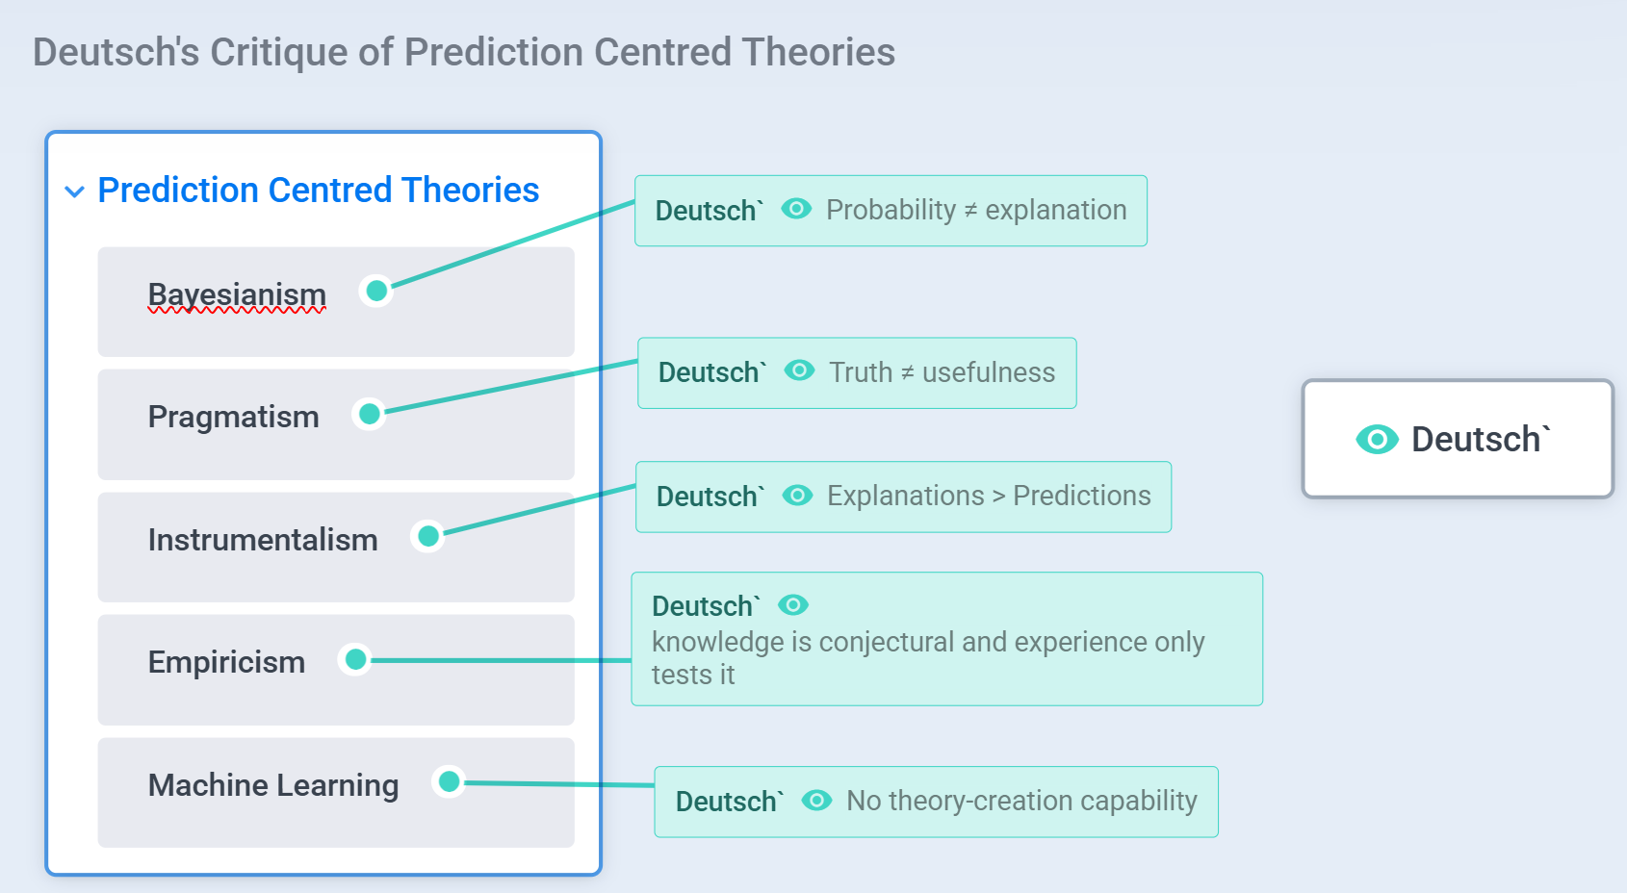Click the connector dot beside Bayesianism
Screen dimensions: 1627x893
coord(376,291)
